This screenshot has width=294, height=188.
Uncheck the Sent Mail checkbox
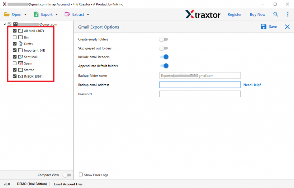pyautogui.click(x=15, y=57)
